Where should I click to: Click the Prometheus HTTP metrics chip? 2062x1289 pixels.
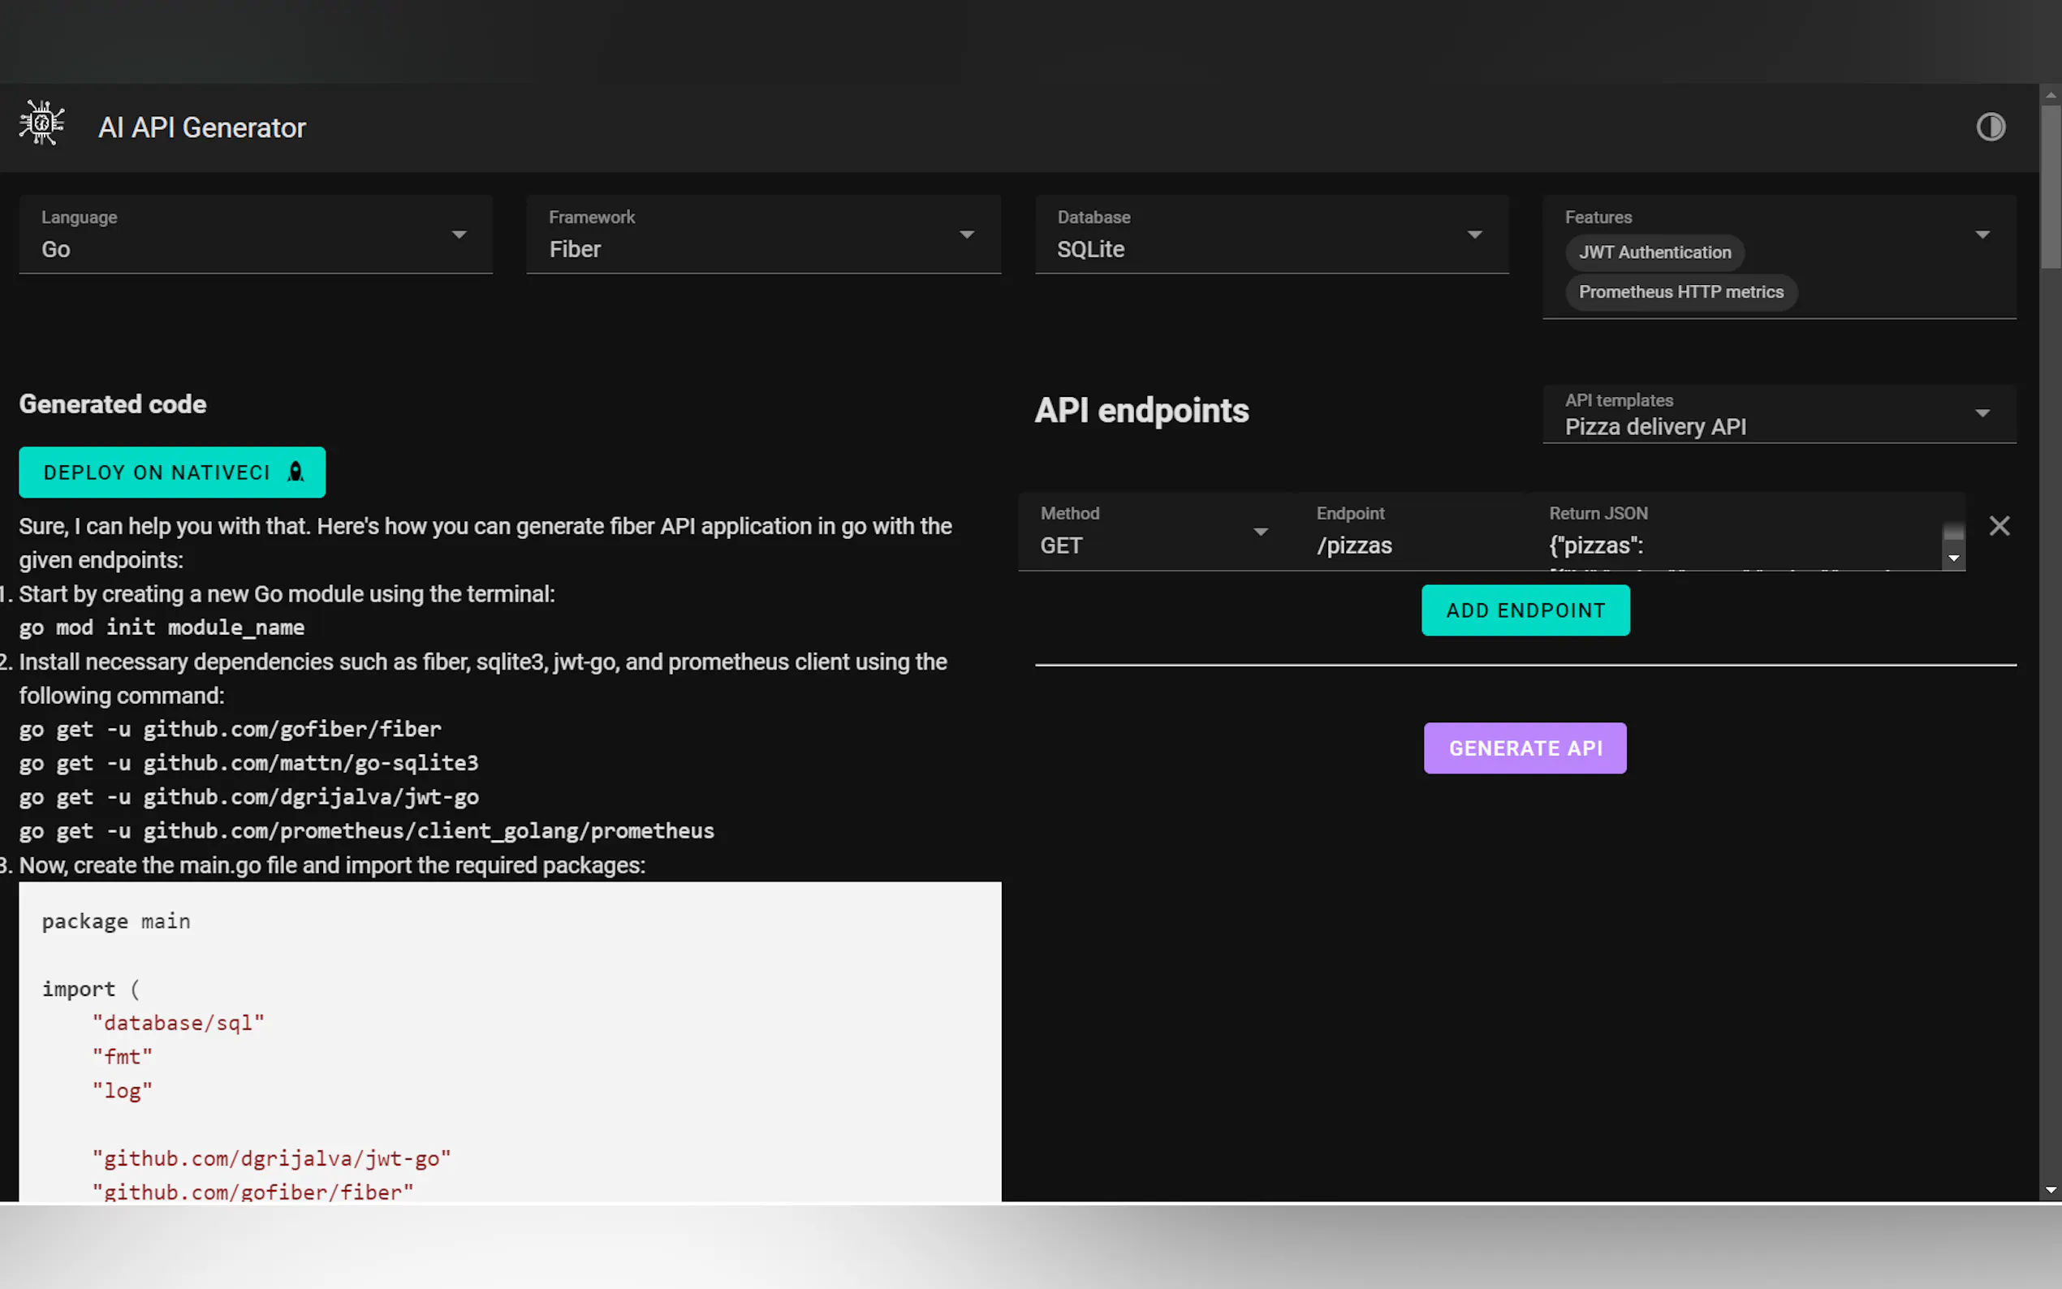[x=1680, y=292]
